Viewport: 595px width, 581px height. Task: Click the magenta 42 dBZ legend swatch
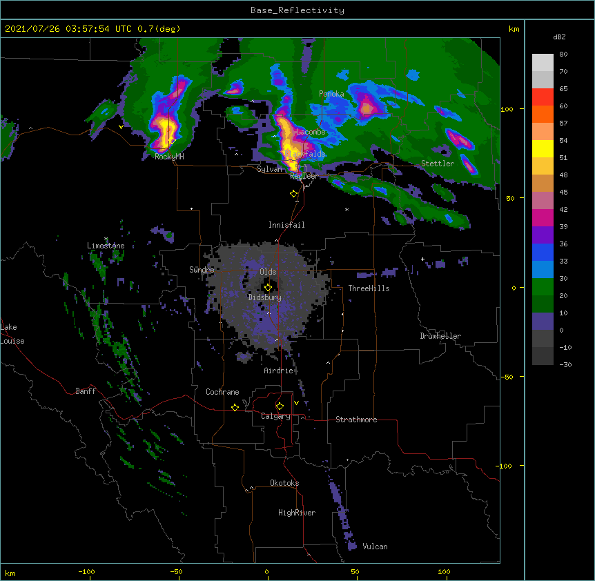(x=543, y=217)
